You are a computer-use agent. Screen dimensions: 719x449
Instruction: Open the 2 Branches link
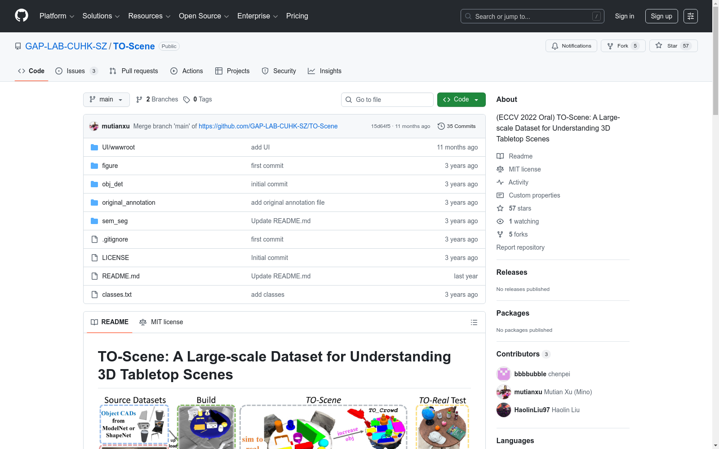[157, 100]
